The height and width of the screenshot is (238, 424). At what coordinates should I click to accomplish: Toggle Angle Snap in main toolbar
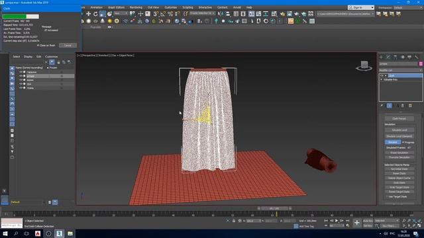tap(163, 14)
